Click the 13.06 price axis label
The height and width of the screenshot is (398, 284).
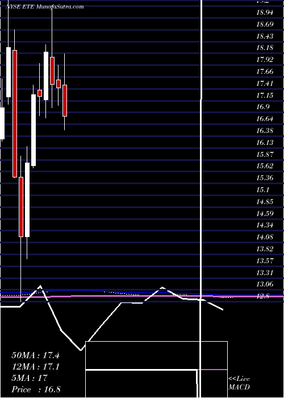[265, 284]
